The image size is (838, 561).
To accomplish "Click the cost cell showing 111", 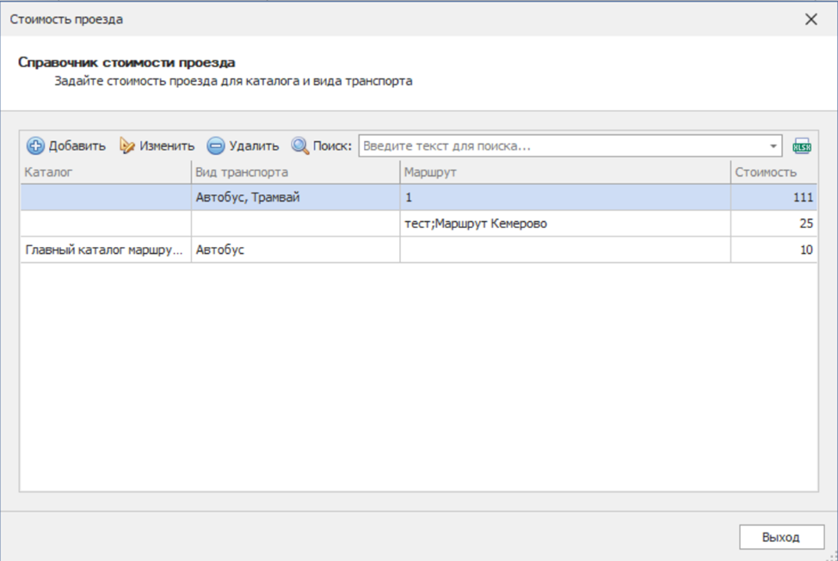I will pyautogui.click(x=773, y=198).
